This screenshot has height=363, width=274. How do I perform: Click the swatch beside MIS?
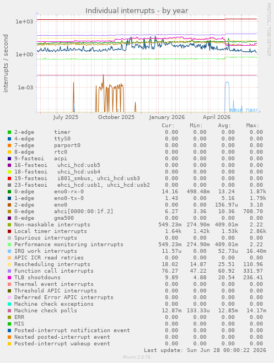(x=9, y=324)
